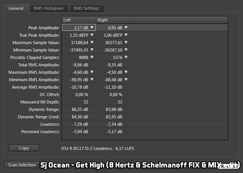Select the -4,50 dB maximum RMS value

click(114, 72)
